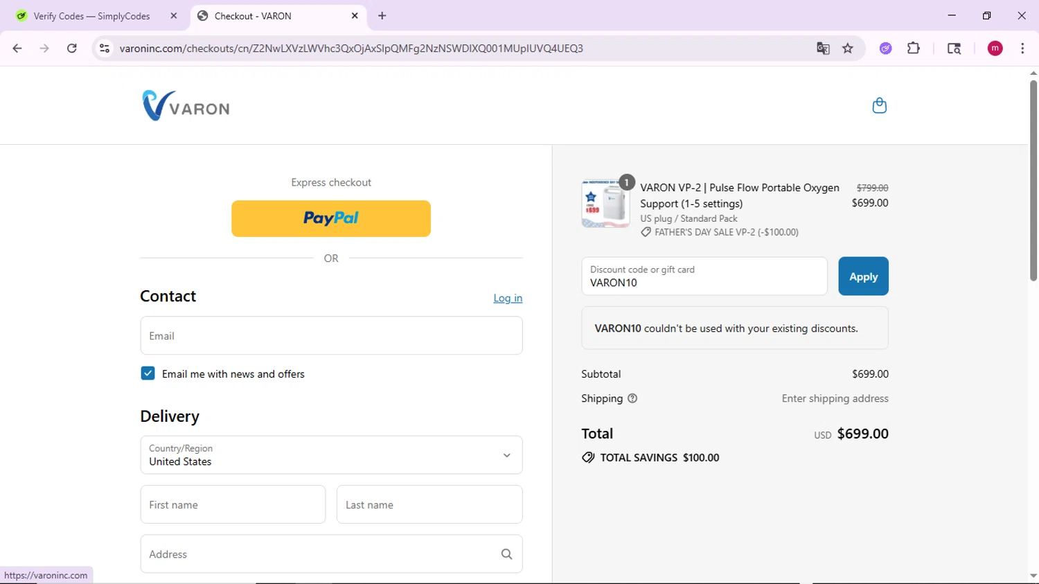
Task: Switch to the Checkout - VARON tab
Action: (277, 16)
